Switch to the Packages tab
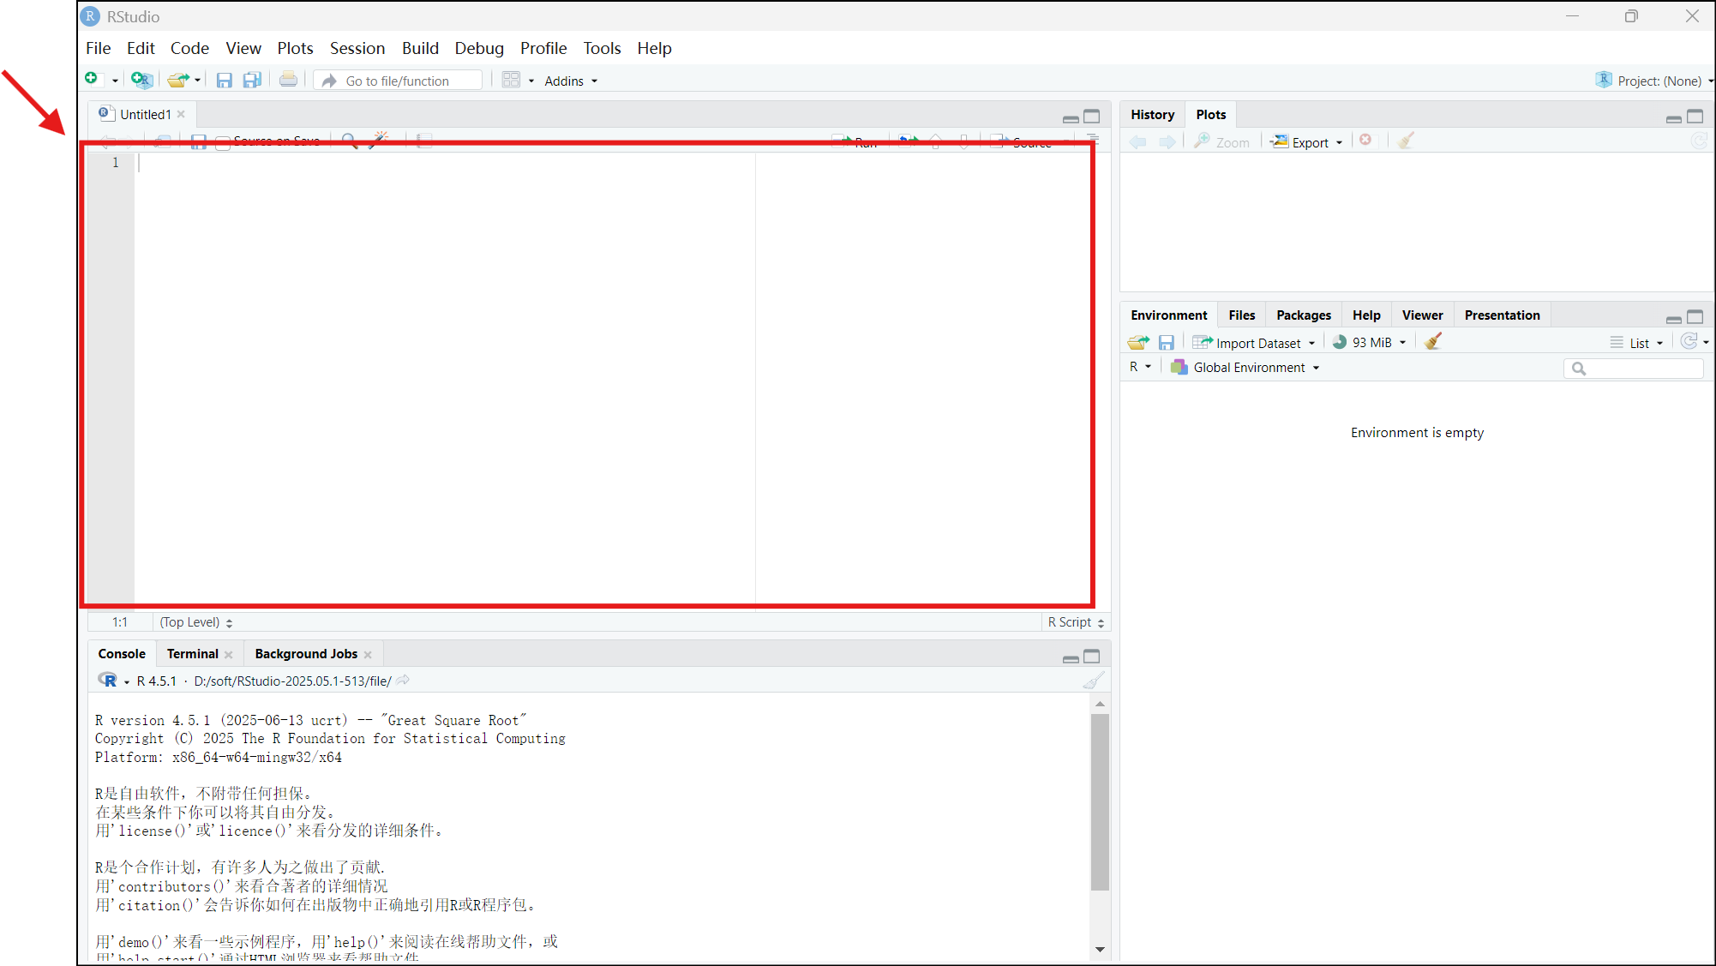Image resolution: width=1716 pixels, height=966 pixels. click(x=1303, y=315)
